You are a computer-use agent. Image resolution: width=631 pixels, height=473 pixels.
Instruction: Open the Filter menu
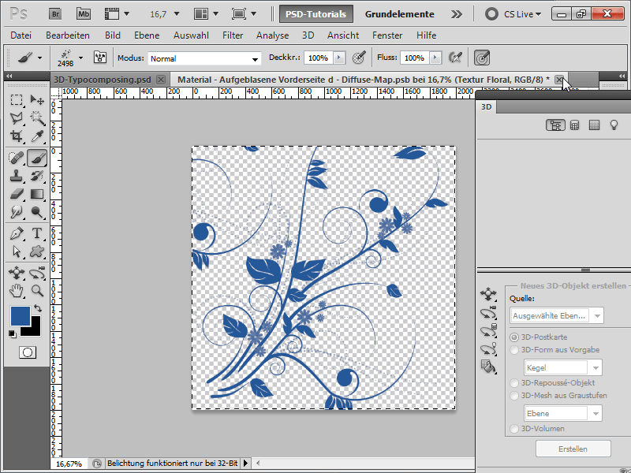(233, 35)
